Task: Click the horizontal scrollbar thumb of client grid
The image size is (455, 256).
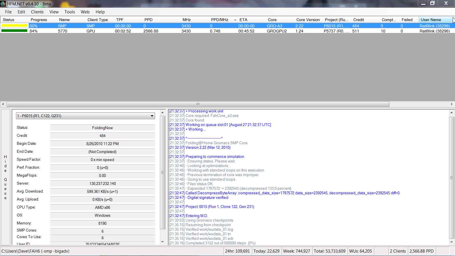Action: click(x=198, y=104)
